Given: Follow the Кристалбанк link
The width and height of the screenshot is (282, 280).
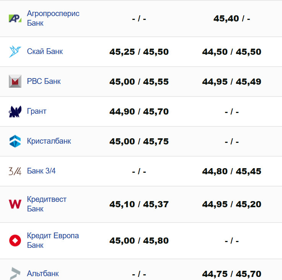Looking at the screenshot, I should point(49,141).
